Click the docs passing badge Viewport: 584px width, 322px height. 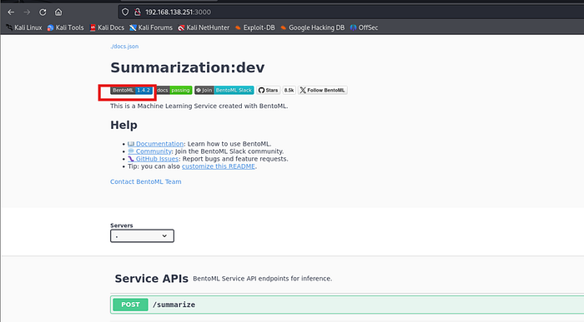[174, 90]
